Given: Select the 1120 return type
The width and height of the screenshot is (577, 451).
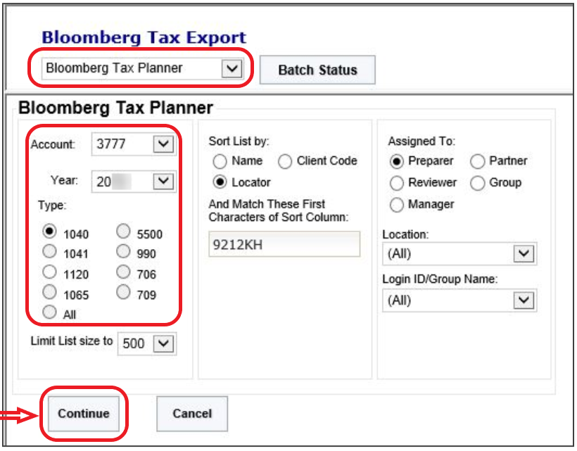Looking at the screenshot, I should tap(49, 272).
